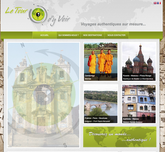Select the "Cambodge Moines" caption

(x=90, y=77)
